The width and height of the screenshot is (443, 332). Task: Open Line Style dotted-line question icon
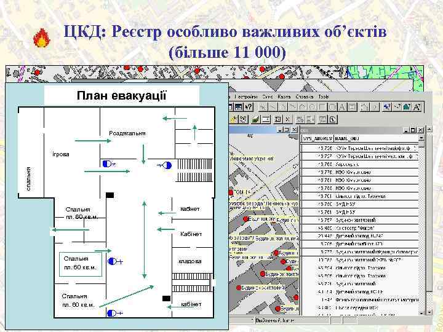tap(397, 107)
